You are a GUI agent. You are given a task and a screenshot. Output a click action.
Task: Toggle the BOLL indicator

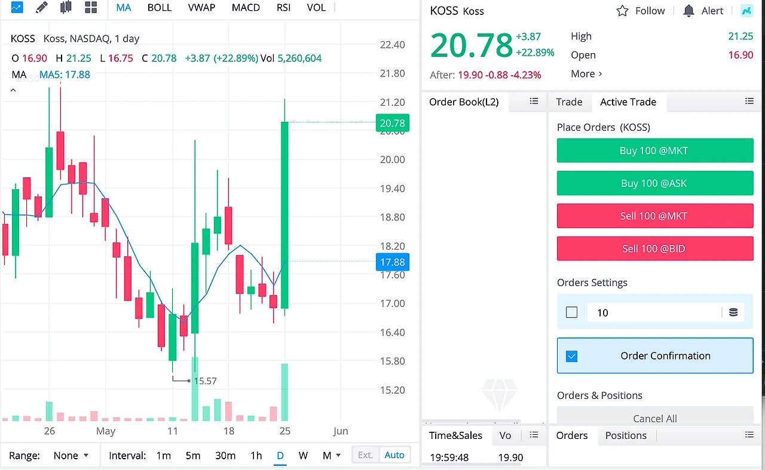click(x=159, y=8)
